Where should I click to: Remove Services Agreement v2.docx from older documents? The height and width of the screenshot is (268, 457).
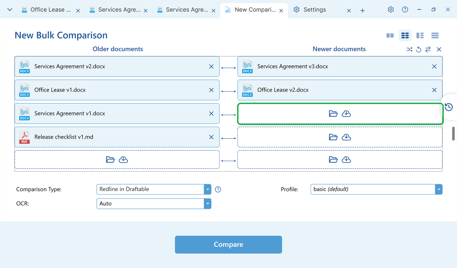click(x=211, y=67)
